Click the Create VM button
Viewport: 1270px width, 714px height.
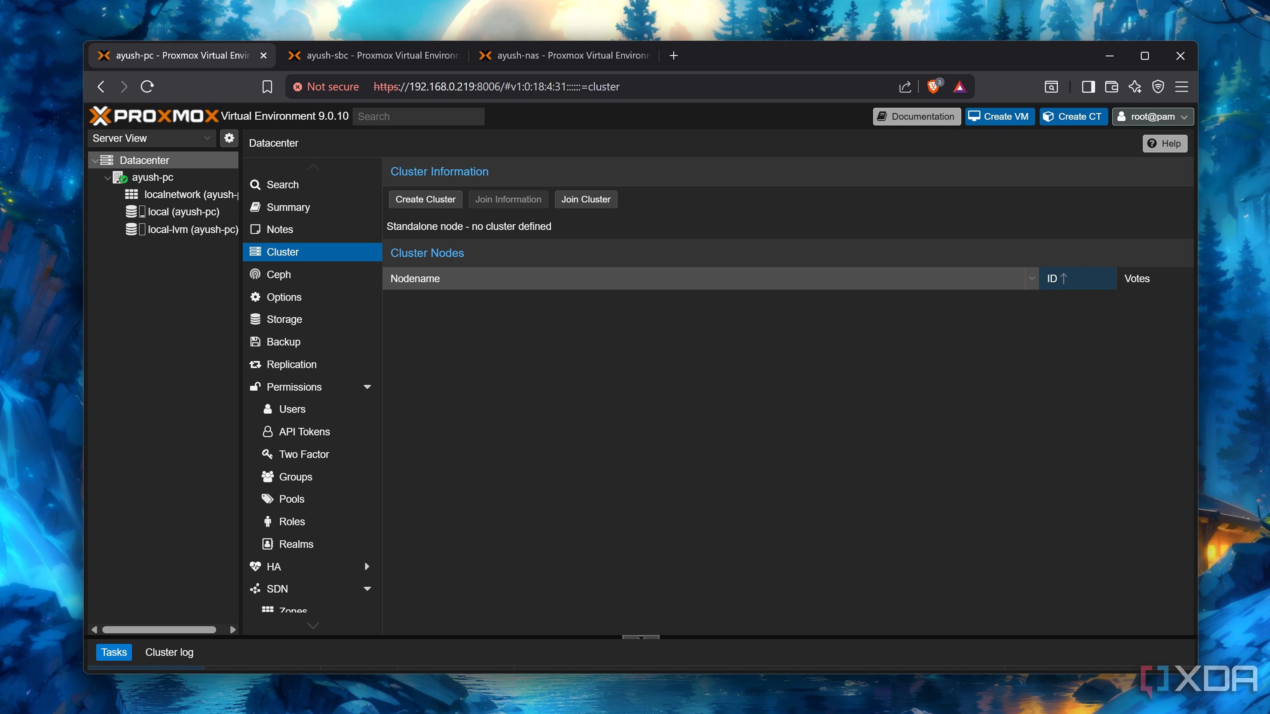coord(1000,117)
